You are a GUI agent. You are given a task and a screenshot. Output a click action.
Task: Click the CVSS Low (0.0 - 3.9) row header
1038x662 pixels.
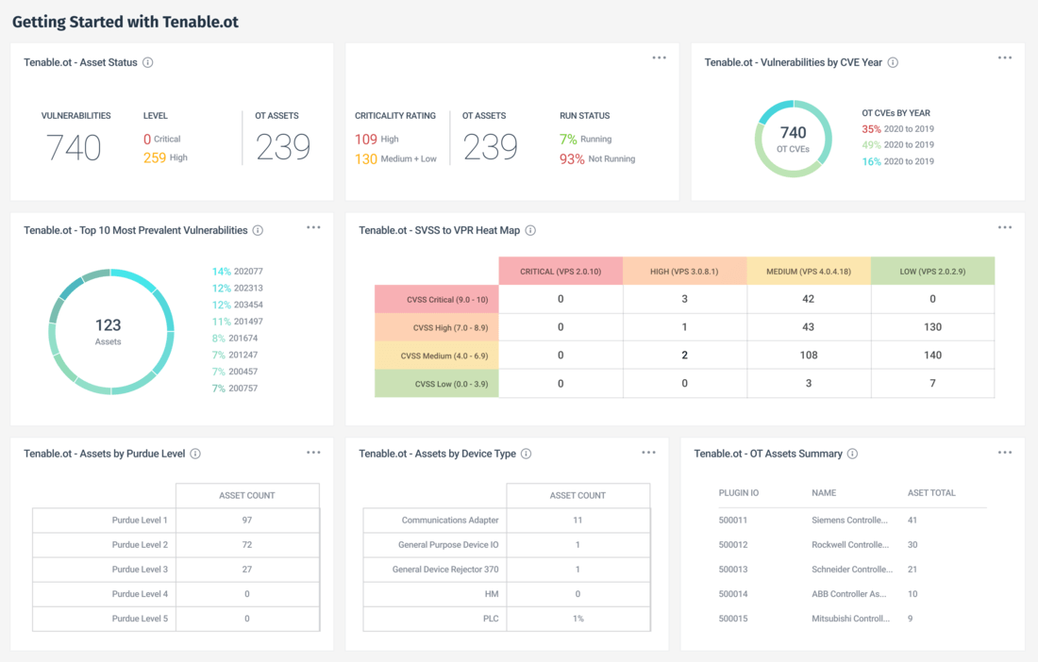437,384
